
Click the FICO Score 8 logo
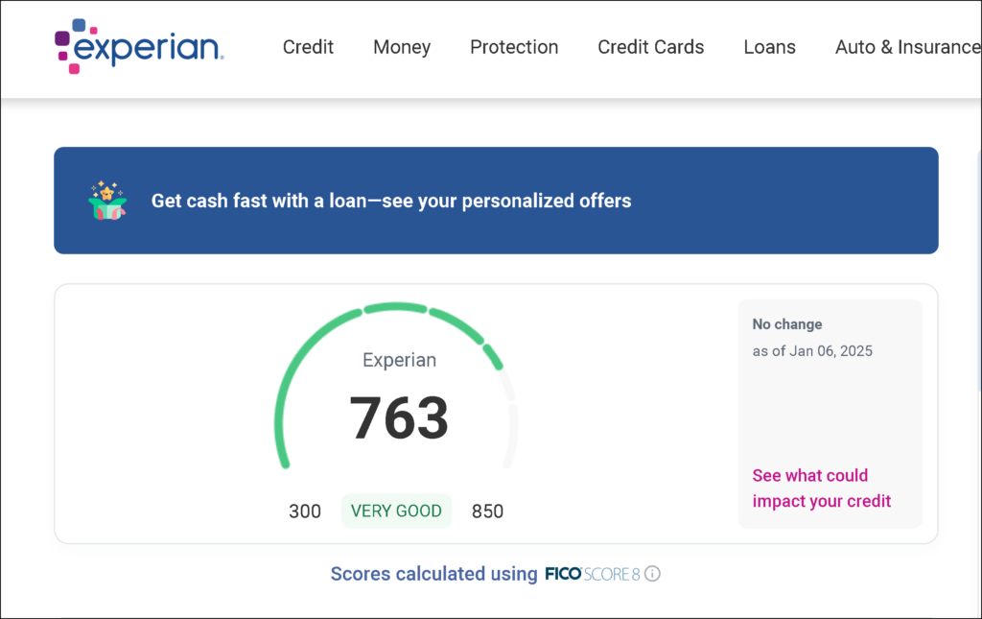coord(593,574)
